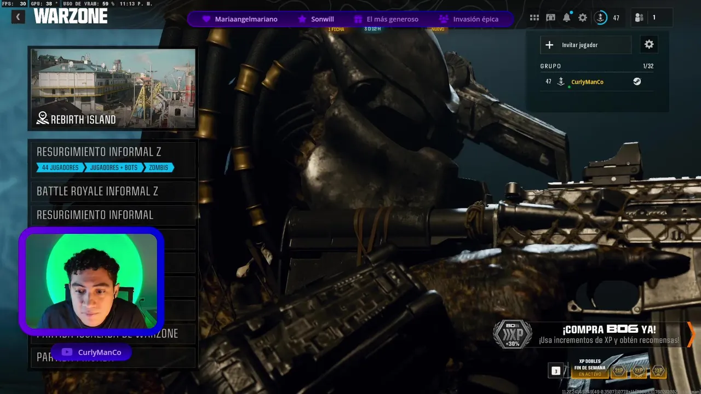
Task: Open the El más generoso tab
Action: [386, 19]
